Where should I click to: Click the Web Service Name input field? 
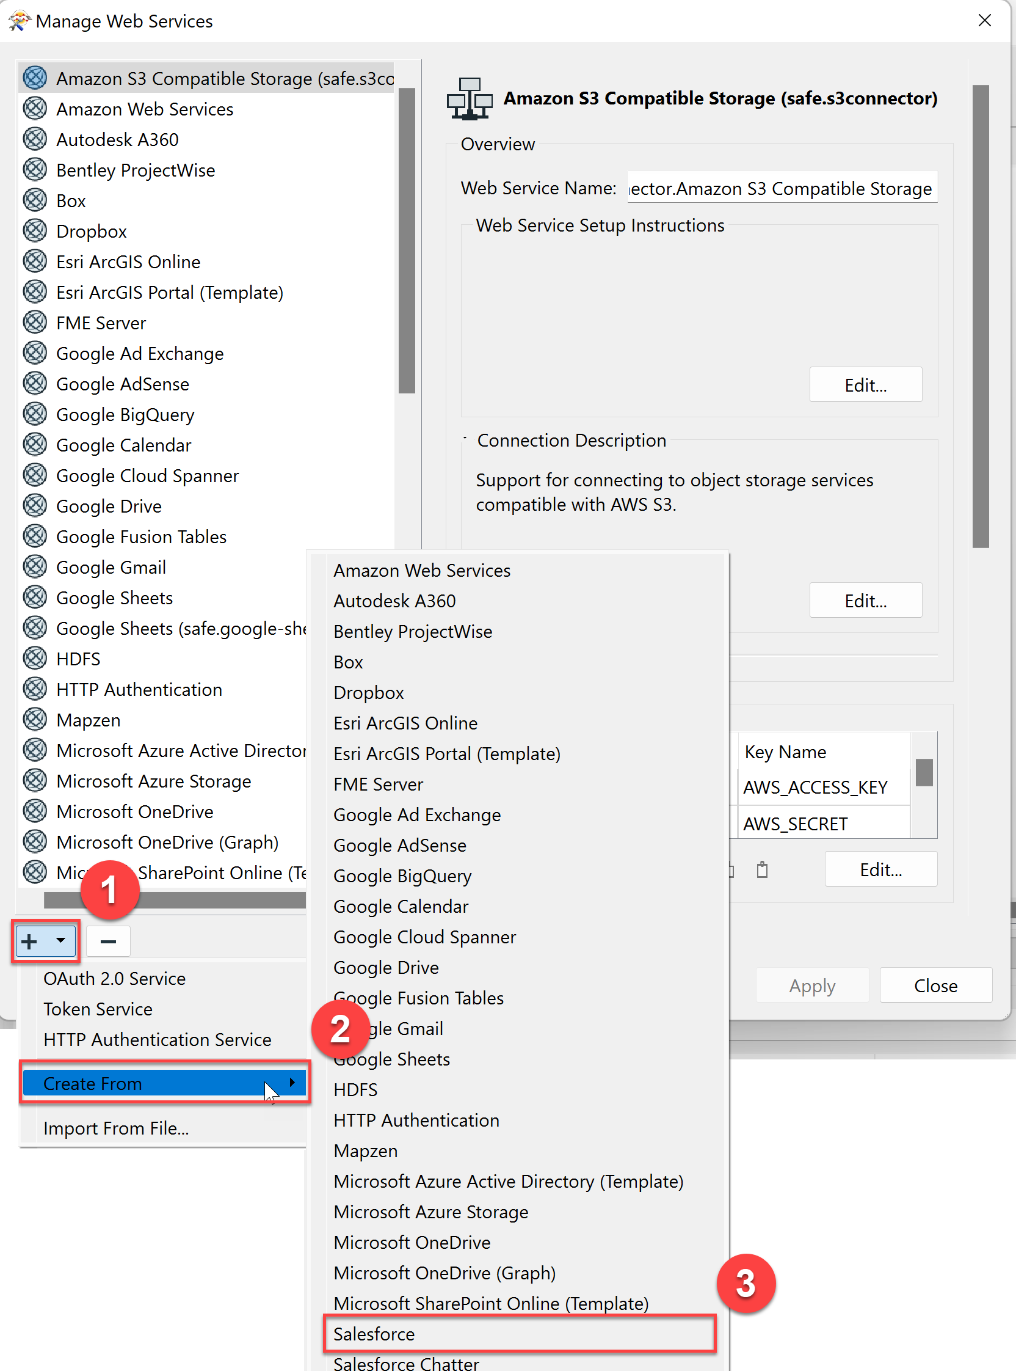(x=782, y=188)
